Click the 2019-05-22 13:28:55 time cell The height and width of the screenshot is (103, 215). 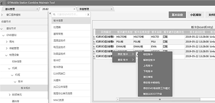(197, 51)
